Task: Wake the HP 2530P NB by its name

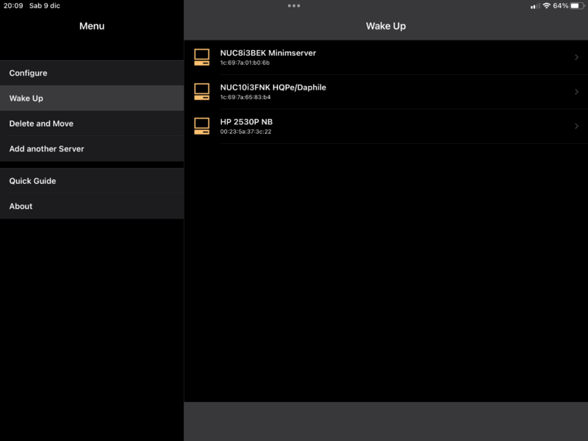Action: point(246,122)
